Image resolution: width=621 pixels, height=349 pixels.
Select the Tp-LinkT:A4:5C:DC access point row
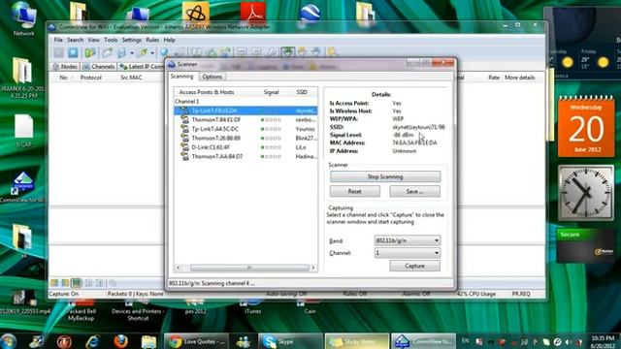(x=245, y=129)
